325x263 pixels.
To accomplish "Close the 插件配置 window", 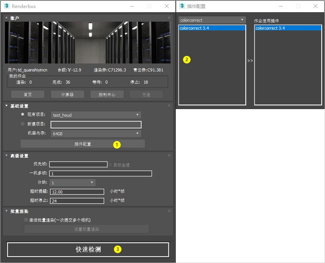I will pos(316,6).
